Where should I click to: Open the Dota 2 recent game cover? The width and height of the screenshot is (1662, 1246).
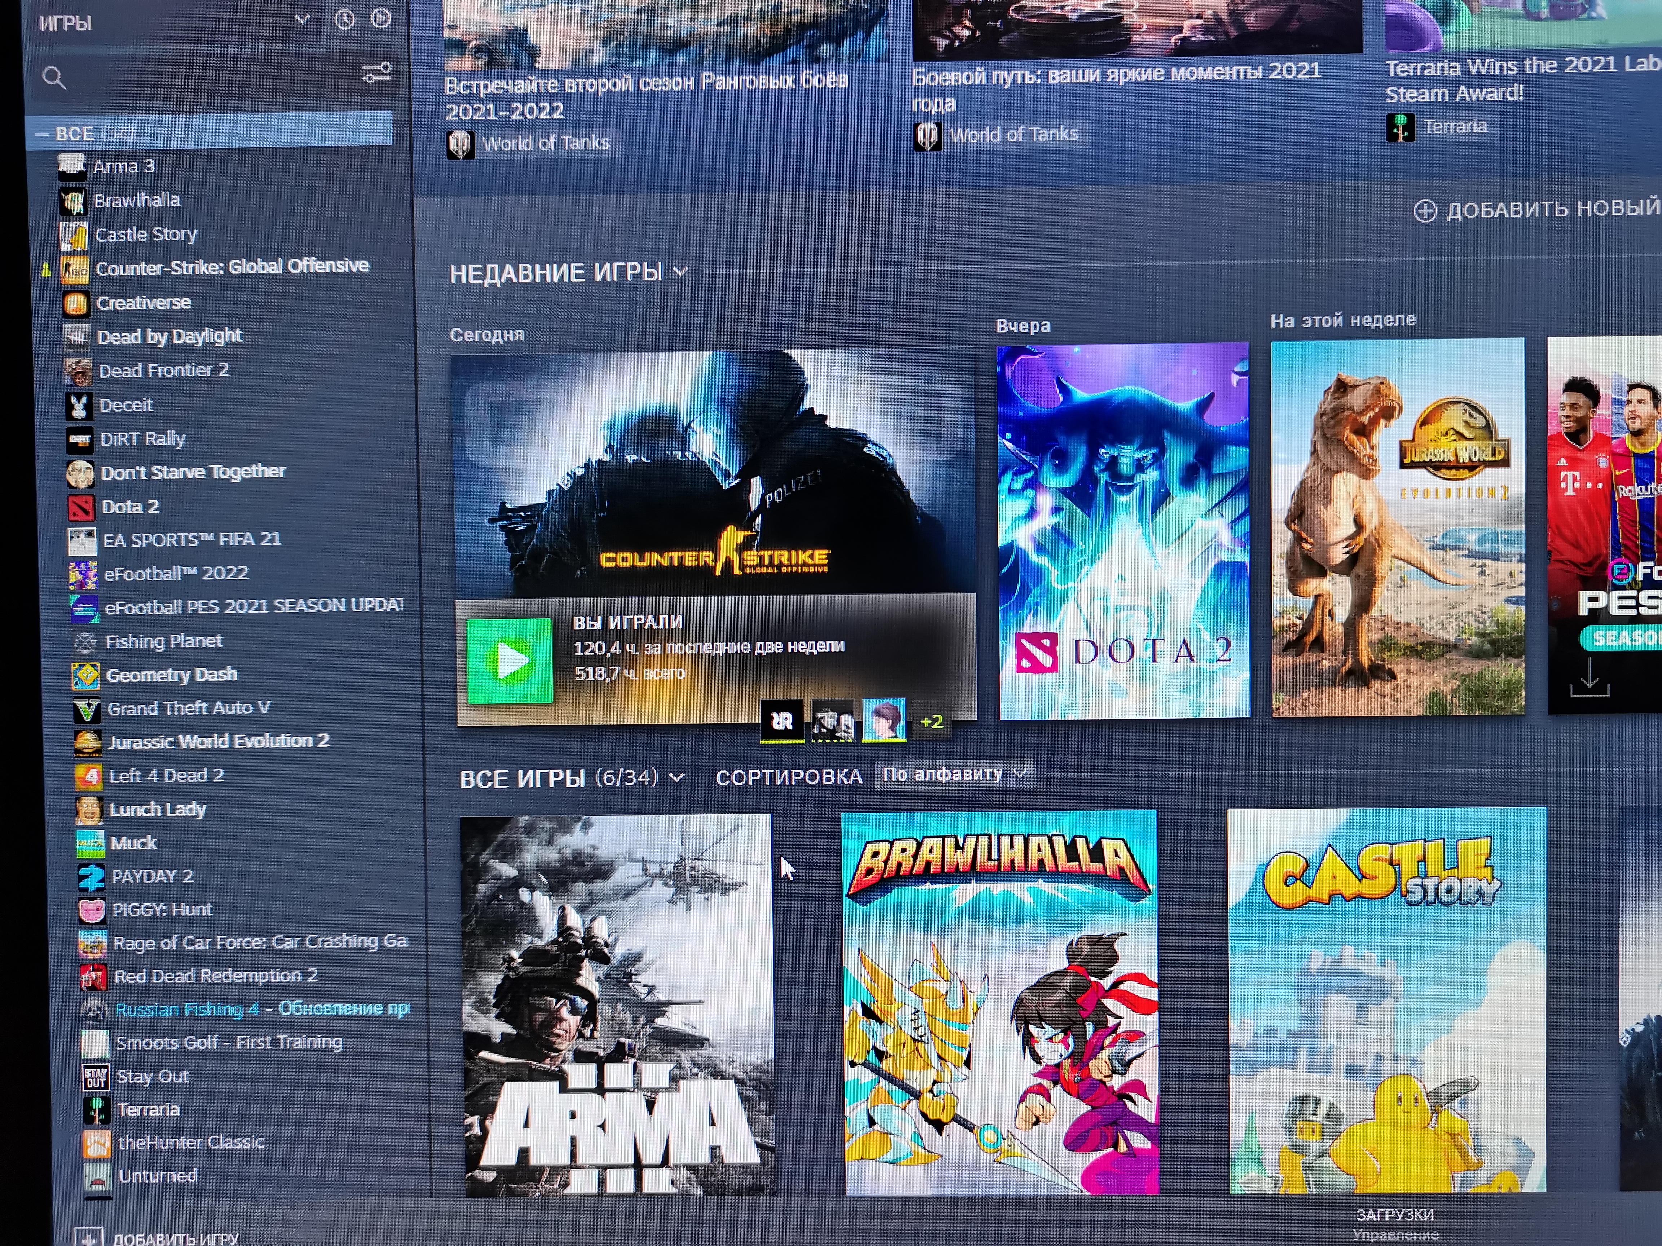click(1123, 531)
